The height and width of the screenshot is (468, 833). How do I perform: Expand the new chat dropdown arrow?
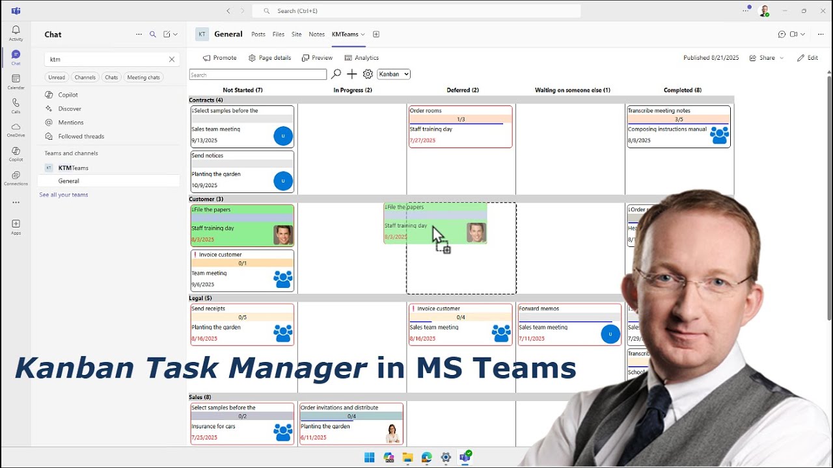click(175, 34)
